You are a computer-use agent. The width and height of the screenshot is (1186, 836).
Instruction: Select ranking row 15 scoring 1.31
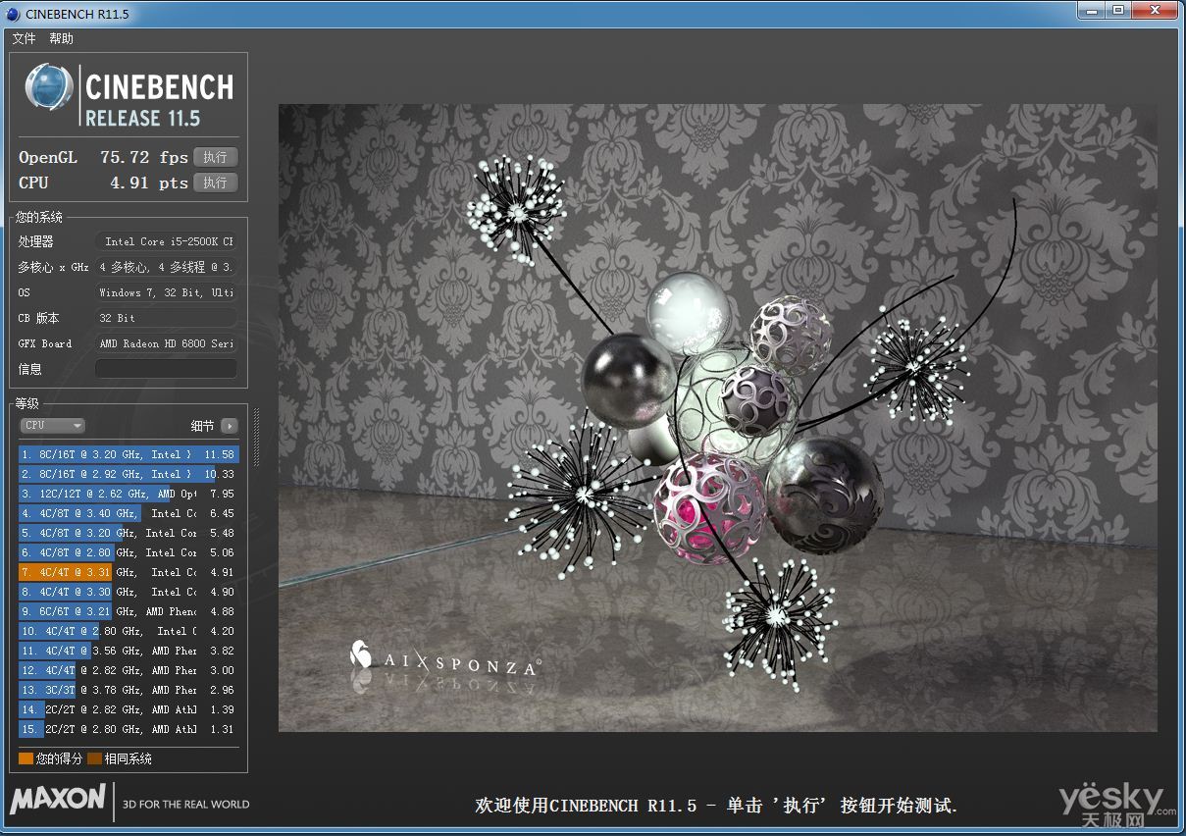click(129, 729)
